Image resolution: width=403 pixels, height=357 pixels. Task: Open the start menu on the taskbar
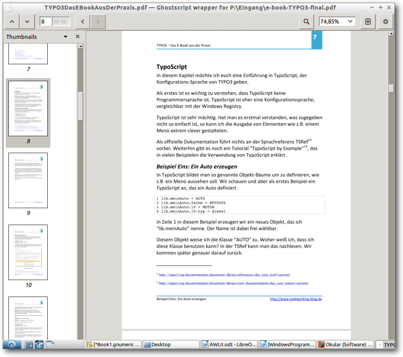click(12, 344)
